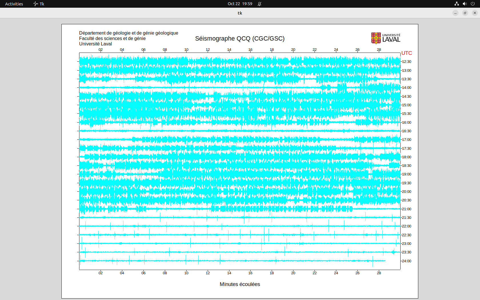The height and width of the screenshot is (300, 480).
Task: Open the Activities overview
Action: (x=14, y=4)
